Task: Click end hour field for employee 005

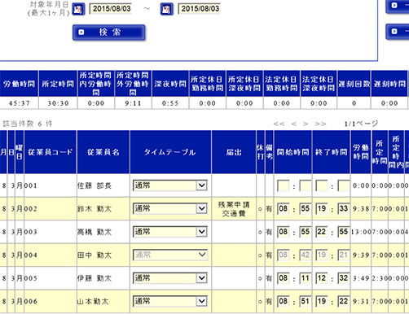Action: tap(322, 278)
